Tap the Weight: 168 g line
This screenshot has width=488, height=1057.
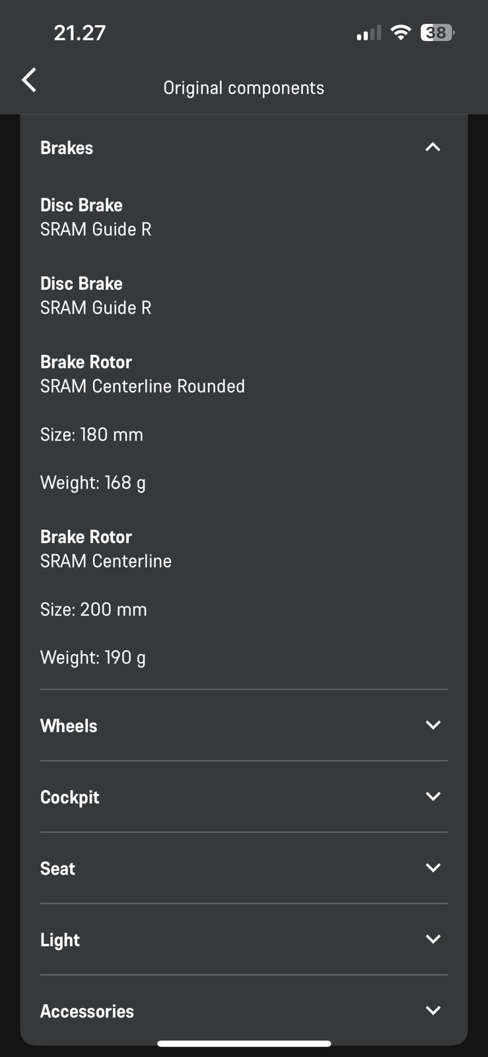tap(93, 483)
